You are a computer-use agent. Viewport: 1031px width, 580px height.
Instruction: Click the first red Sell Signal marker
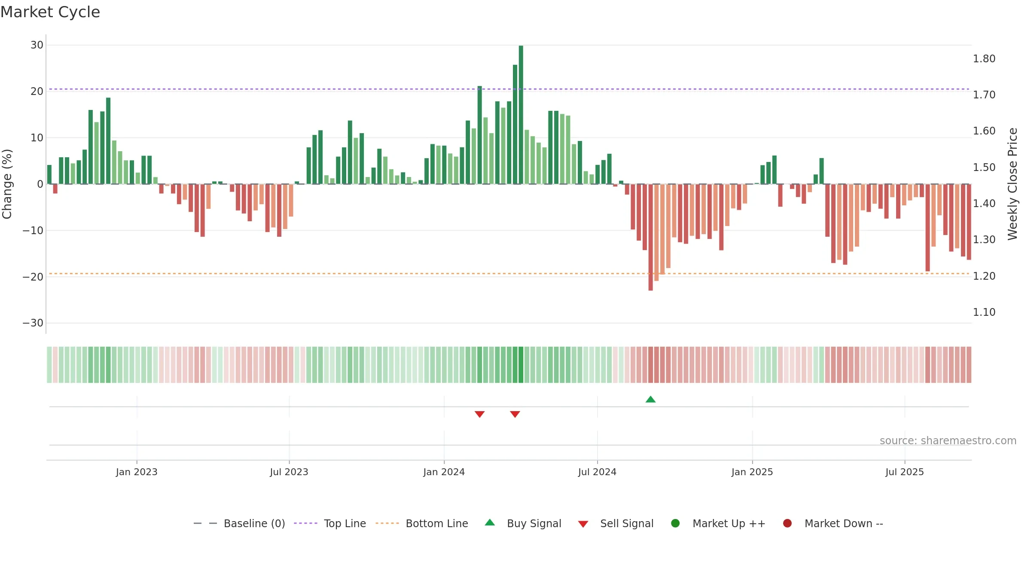coord(479,414)
